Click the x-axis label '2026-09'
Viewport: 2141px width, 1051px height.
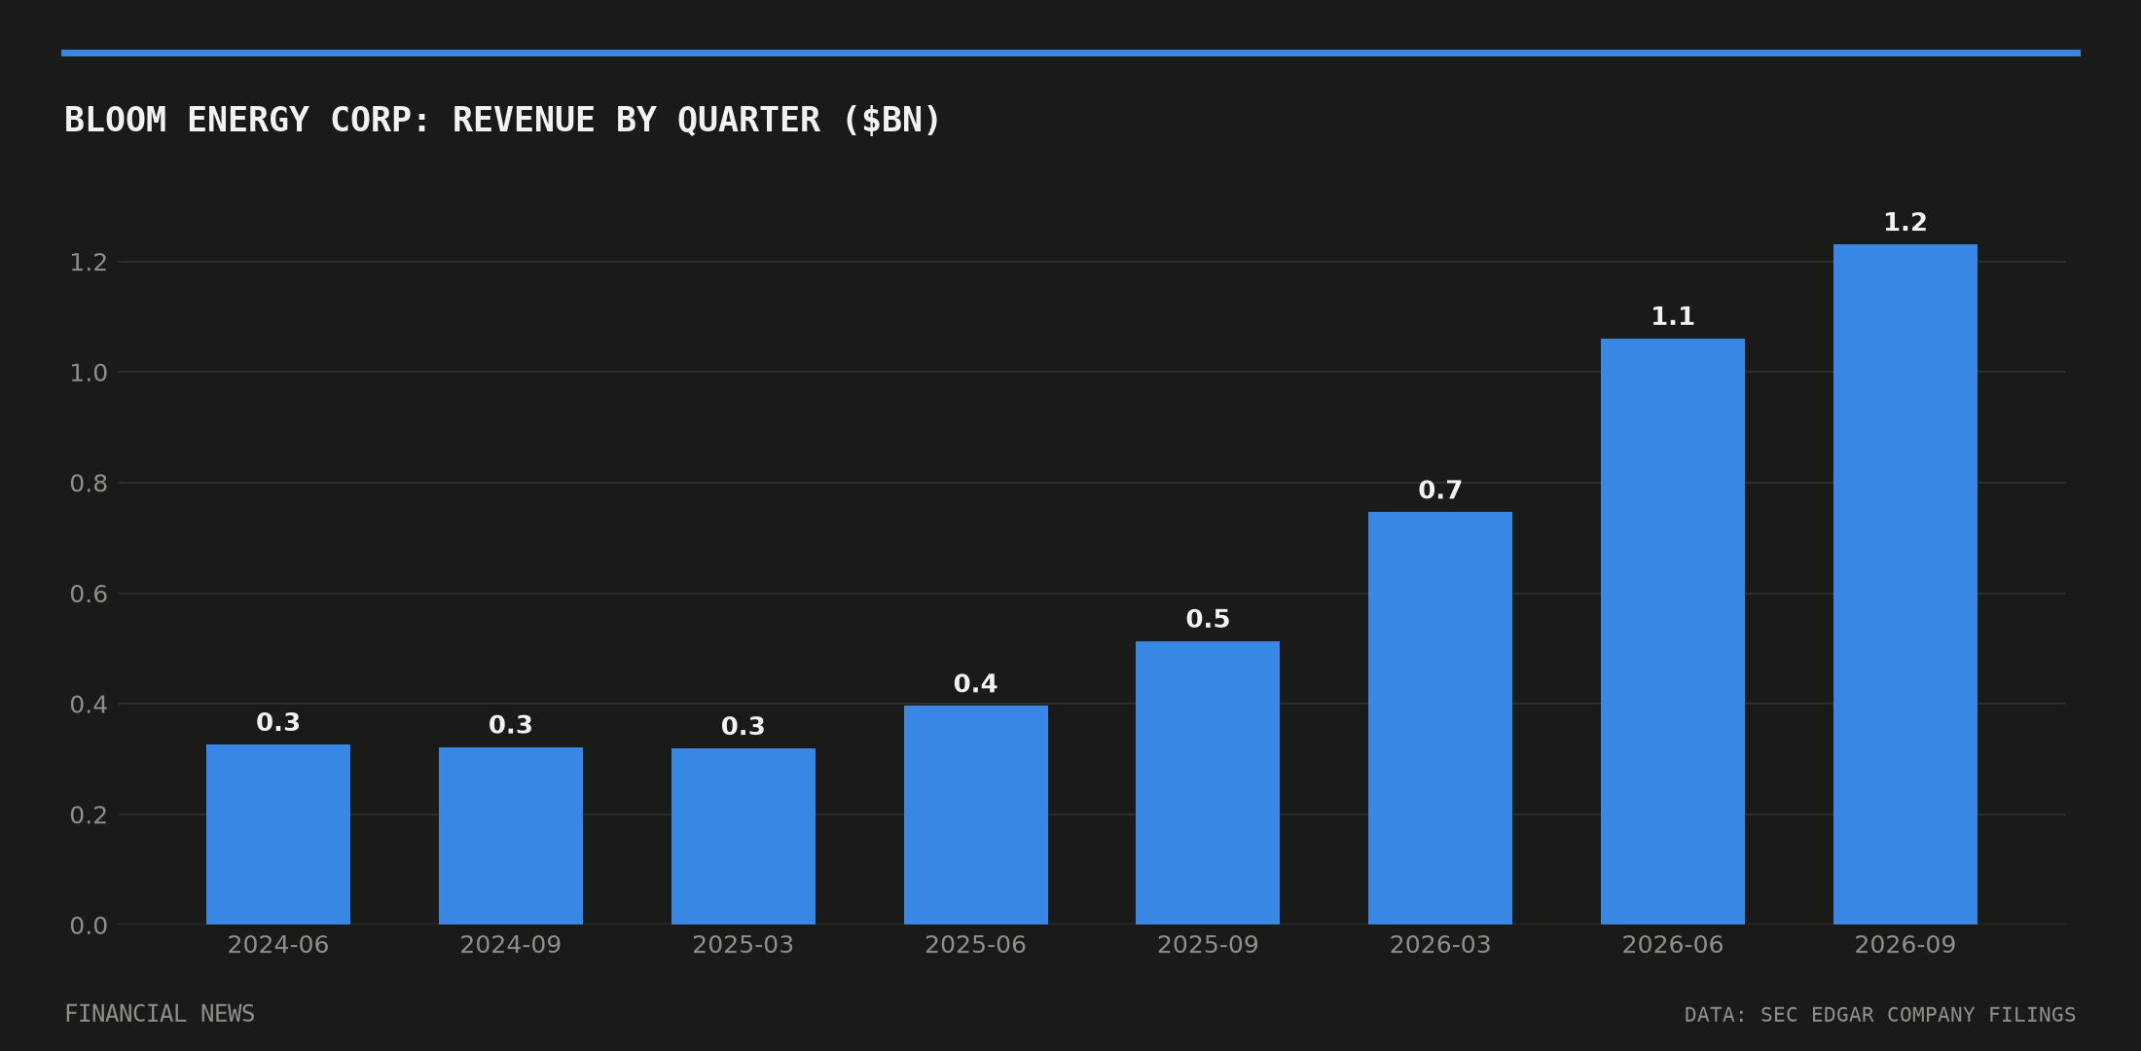[1905, 945]
